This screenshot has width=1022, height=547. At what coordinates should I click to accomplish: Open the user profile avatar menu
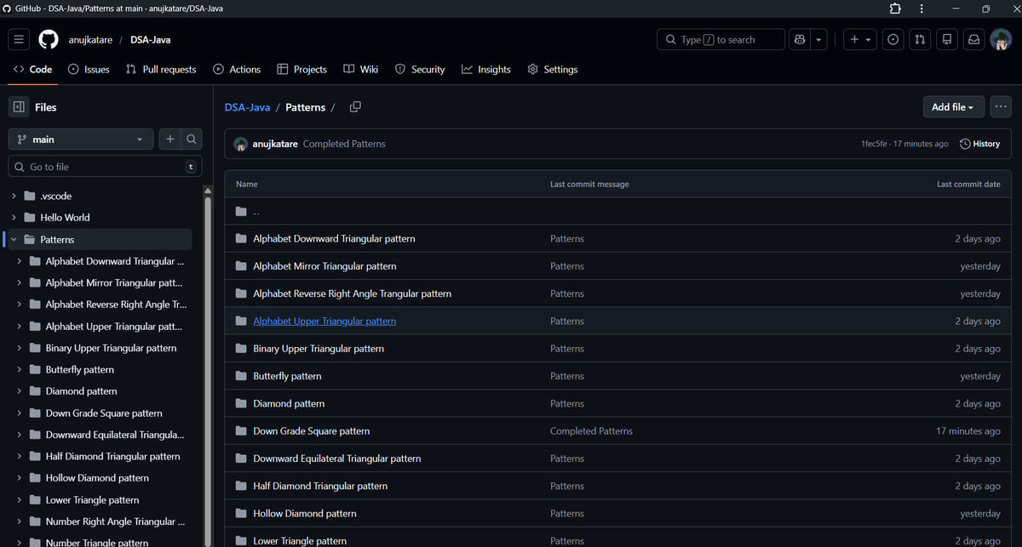[x=1001, y=40]
